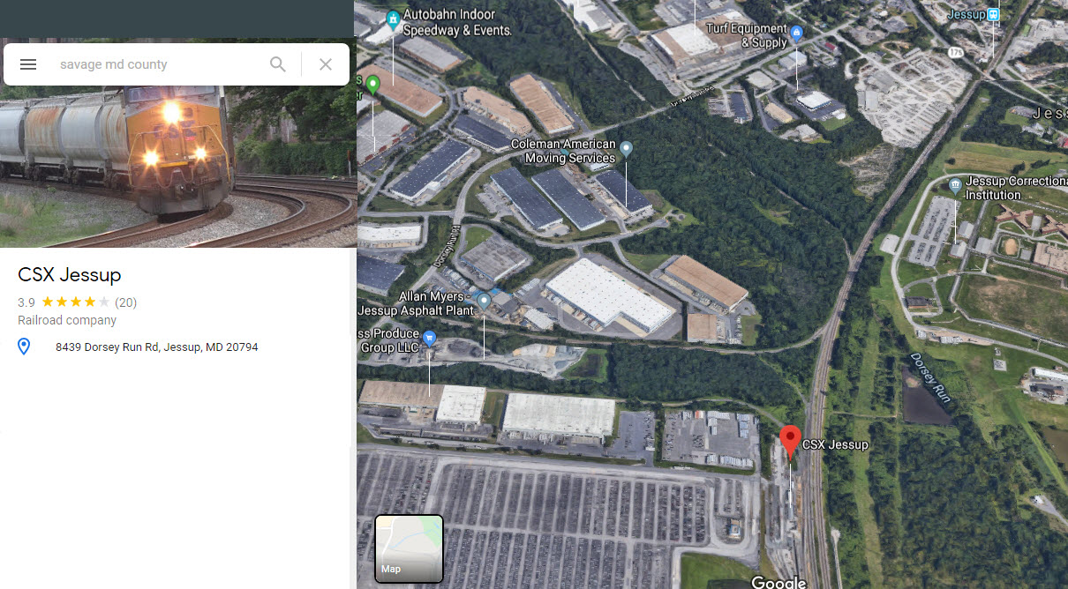
Task: Clear the search with X icon
Action: pyautogui.click(x=326, y=64)
